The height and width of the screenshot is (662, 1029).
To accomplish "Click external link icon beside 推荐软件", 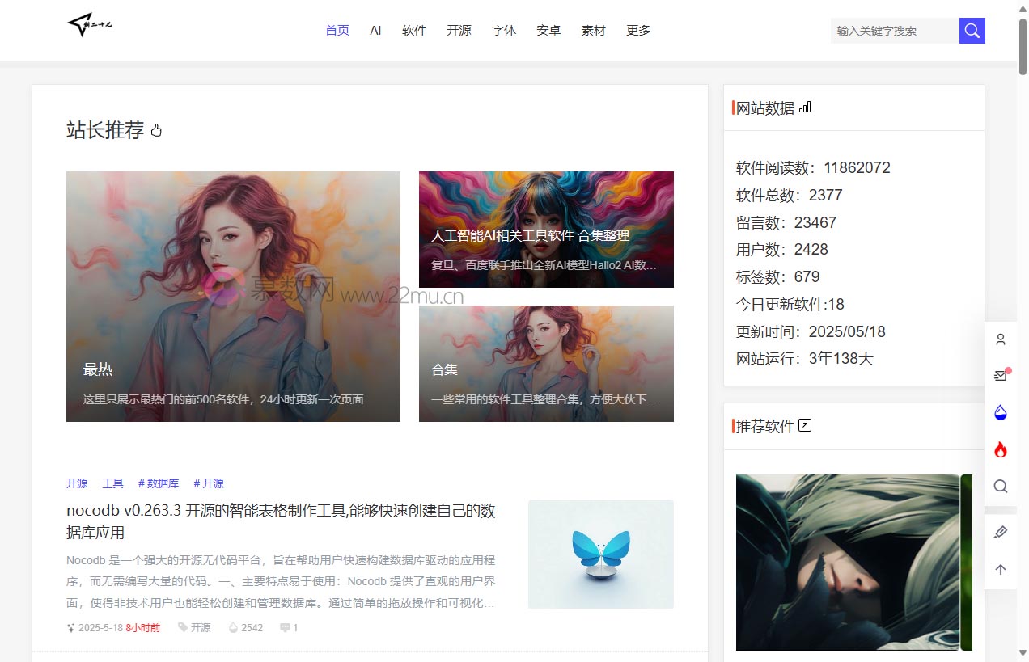I will (x=805, y=425).
